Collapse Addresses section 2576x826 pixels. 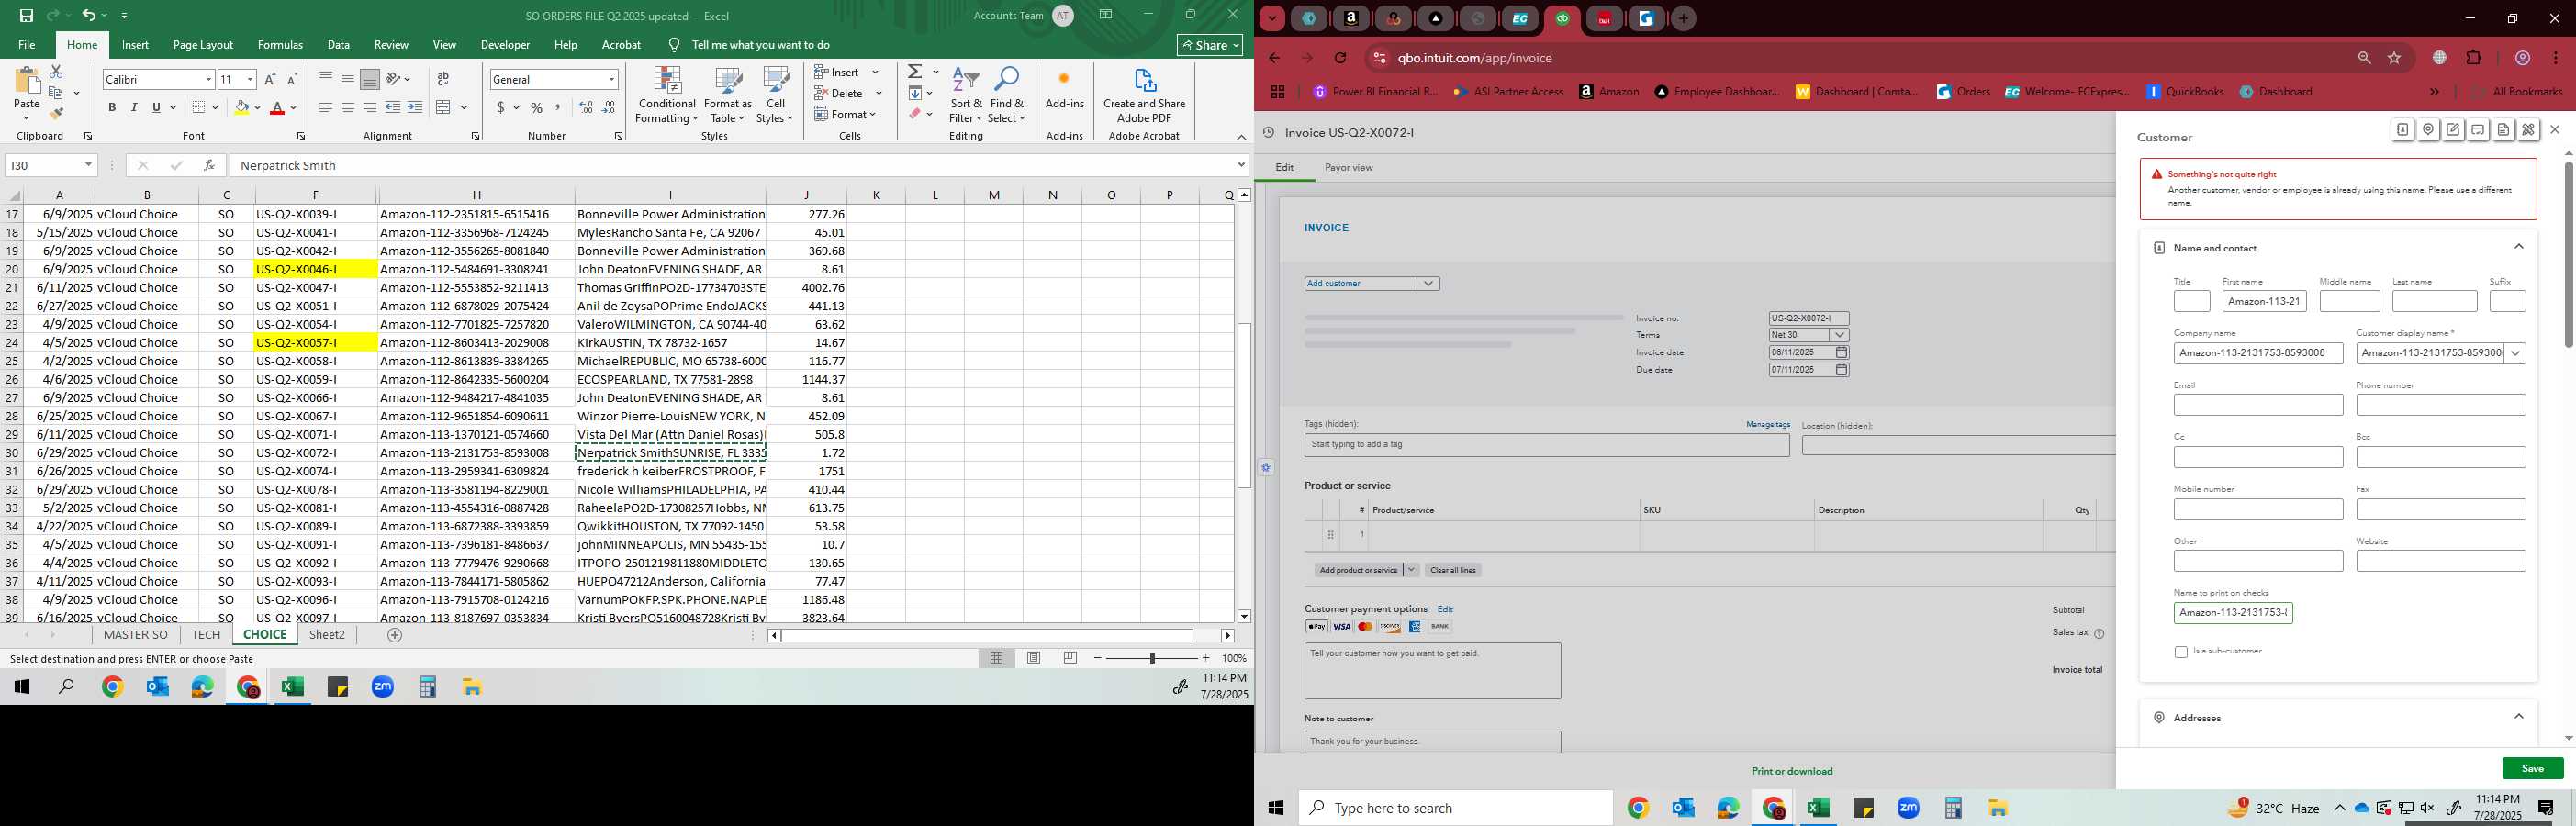(x=2519, y=717)
